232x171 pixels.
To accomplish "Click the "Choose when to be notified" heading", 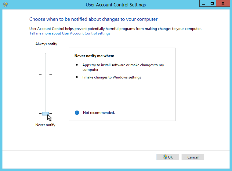I will [x=93, y=19].
